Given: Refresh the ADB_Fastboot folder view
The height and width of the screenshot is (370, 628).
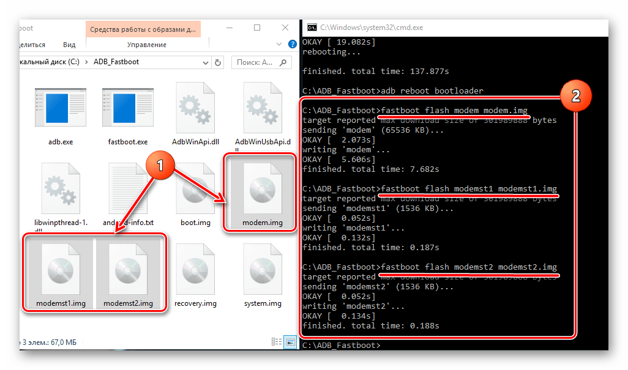Looking at the screenshot, I should [x=218, y=62].
